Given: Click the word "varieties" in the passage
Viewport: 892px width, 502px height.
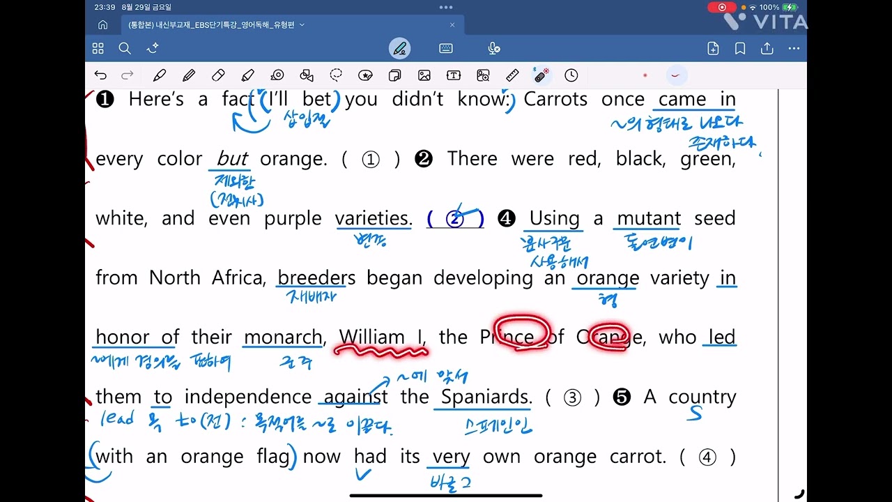Looking at the screenshot, I should 373,218.
